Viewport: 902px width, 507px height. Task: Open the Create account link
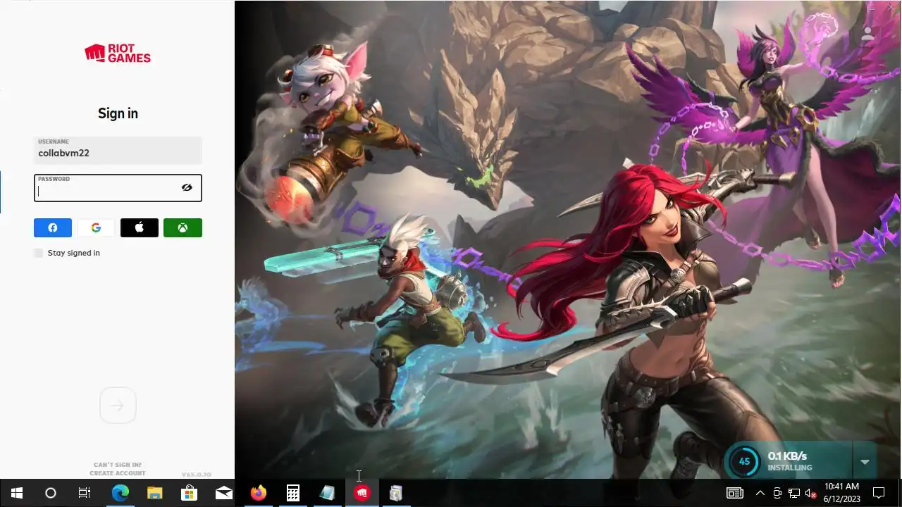(x=118, y=473)
